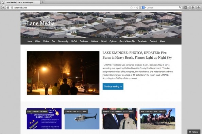202x134 pixels.
Task: Go to browser home page icon
Action: [199, 7]
